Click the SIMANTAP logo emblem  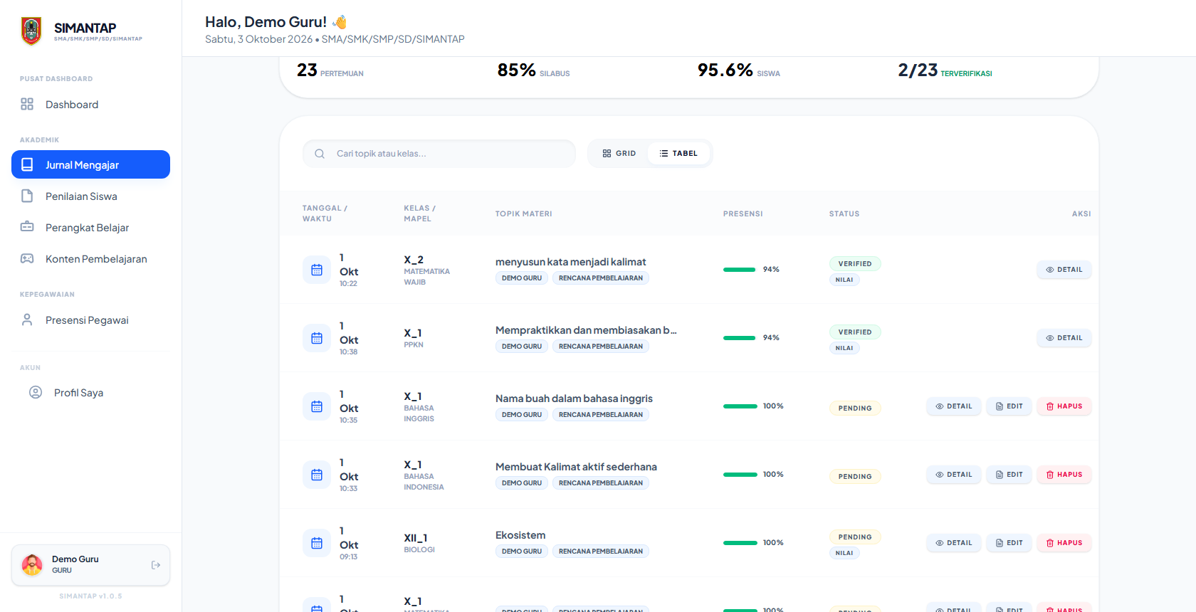click(x=31, y=31)
